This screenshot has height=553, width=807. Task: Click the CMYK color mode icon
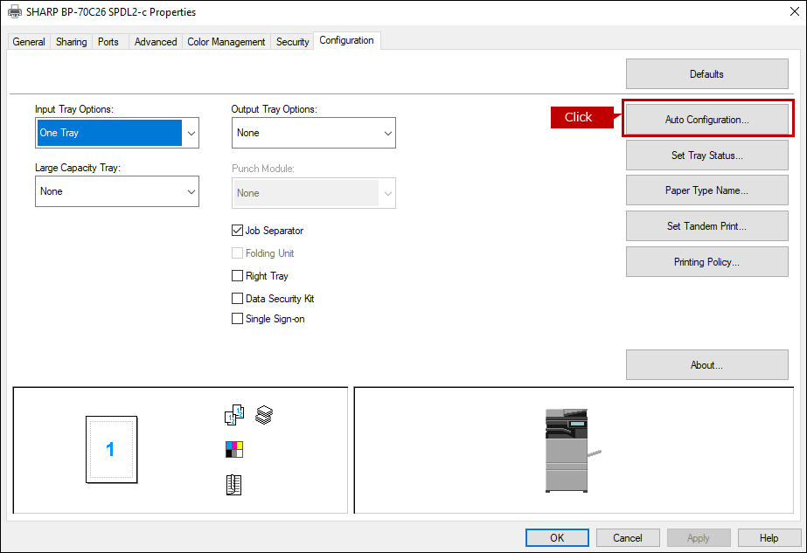point(233,450)
